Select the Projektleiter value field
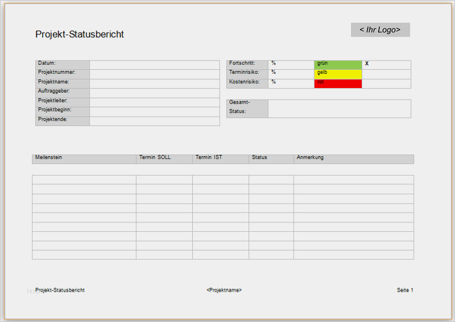Screen dimensions: 455x322 tap(154, 102)
